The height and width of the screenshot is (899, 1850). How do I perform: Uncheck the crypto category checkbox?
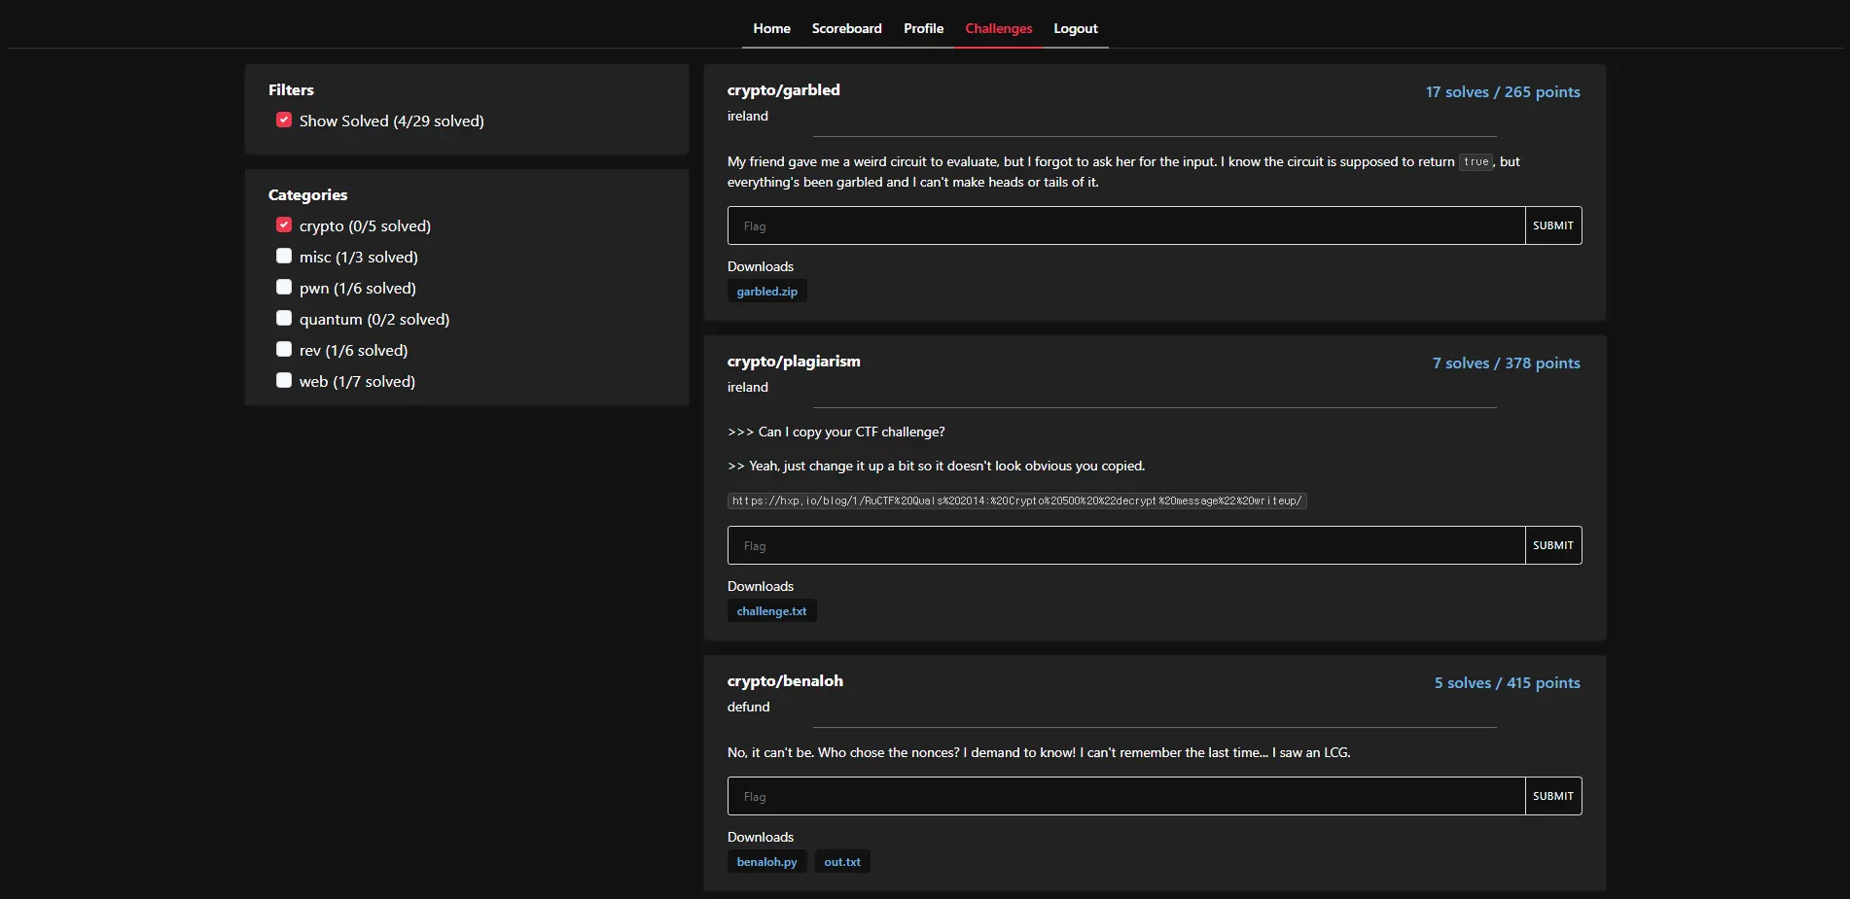[x=284, y=225]
